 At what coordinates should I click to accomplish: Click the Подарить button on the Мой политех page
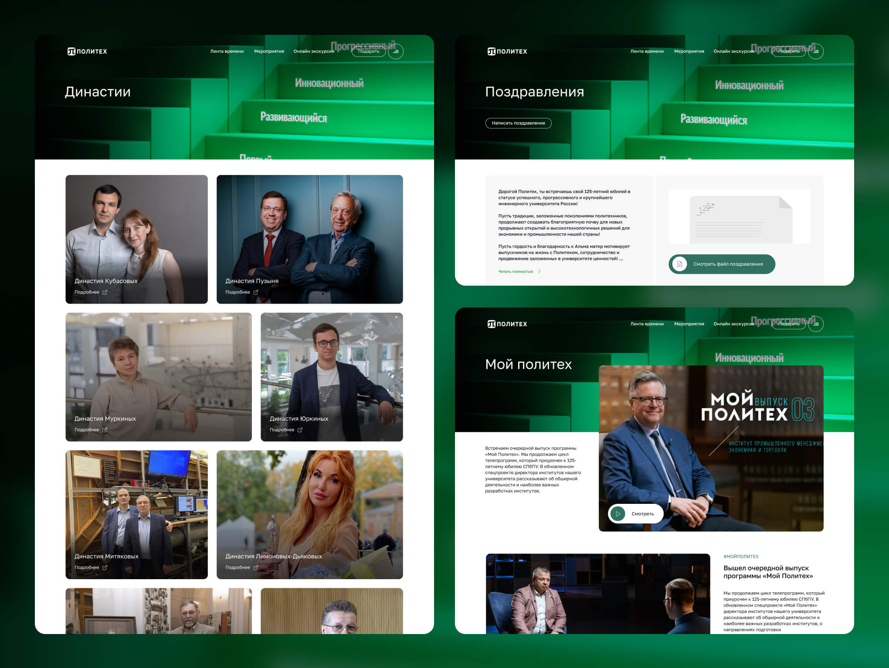(x=789, y=324)
